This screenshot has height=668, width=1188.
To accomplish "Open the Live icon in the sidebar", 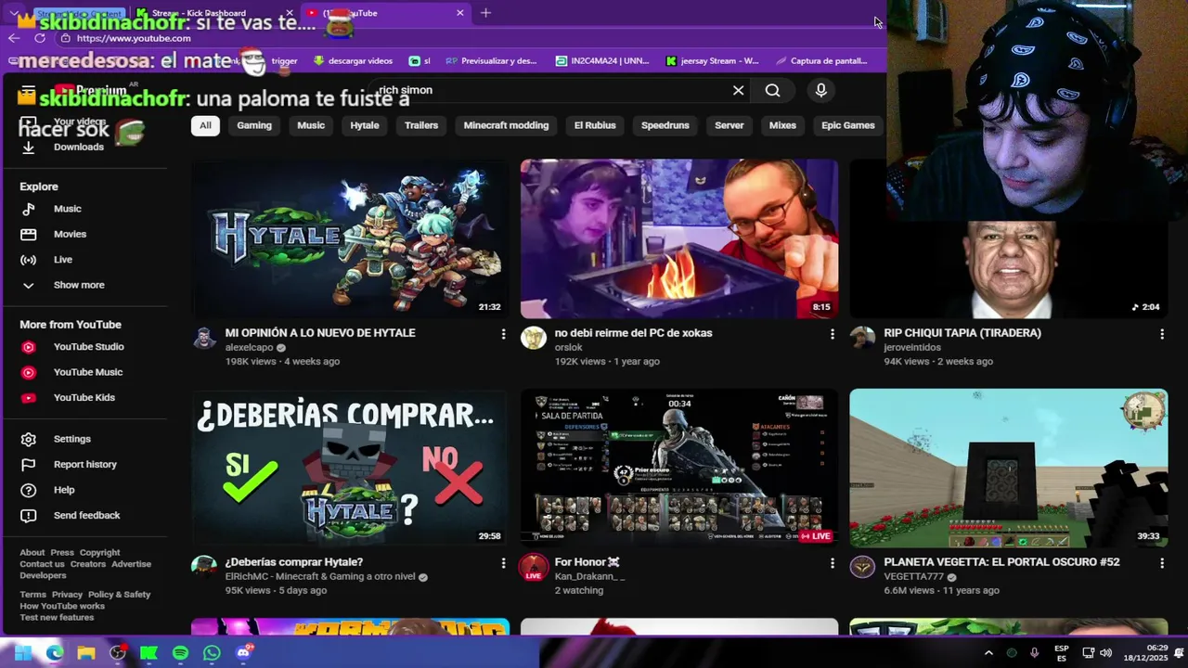I will point(29,260).
